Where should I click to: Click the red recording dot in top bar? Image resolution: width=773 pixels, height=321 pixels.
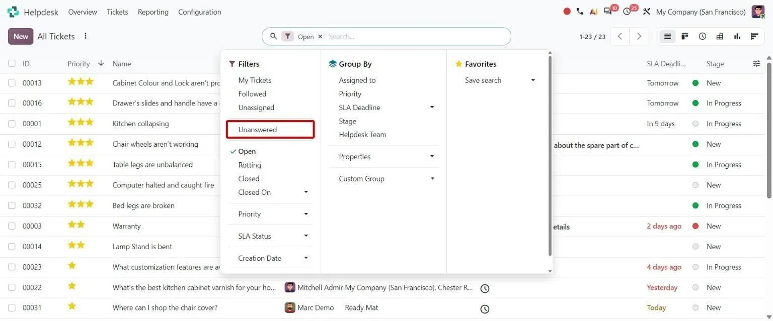pyautogui.click(x=567, y=12)
